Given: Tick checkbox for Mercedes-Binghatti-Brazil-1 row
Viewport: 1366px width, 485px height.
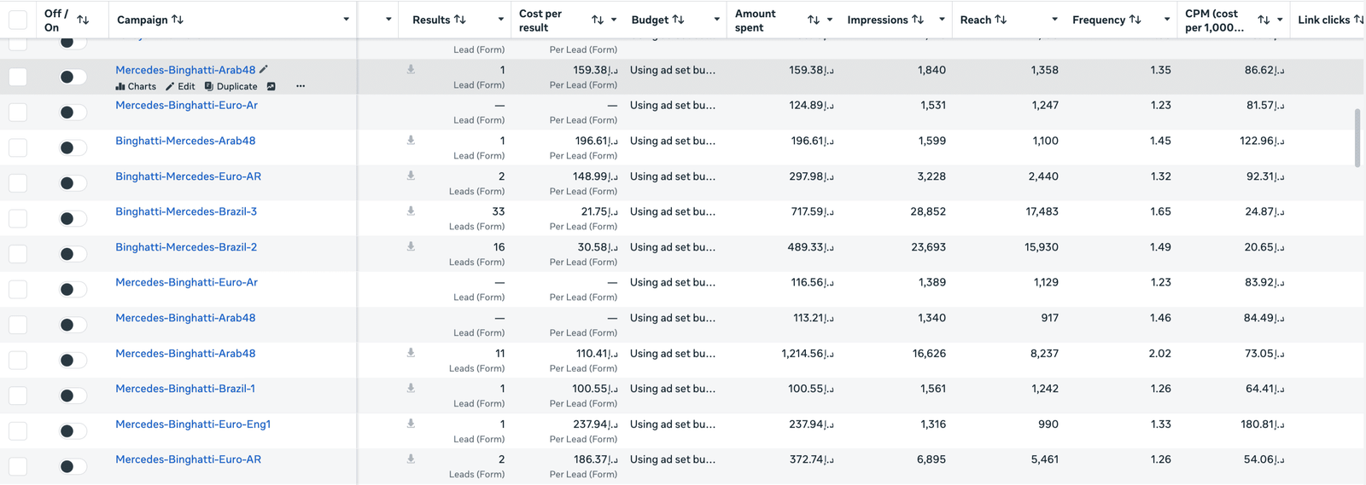Looking at the screenshot, I should click(18, 396).
